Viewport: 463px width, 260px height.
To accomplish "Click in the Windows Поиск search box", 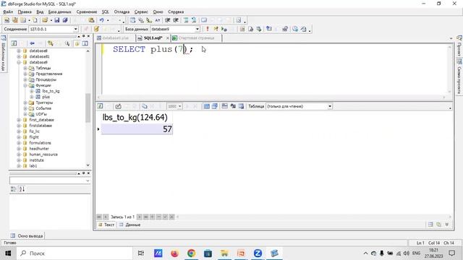I will [x=75, y=253].
